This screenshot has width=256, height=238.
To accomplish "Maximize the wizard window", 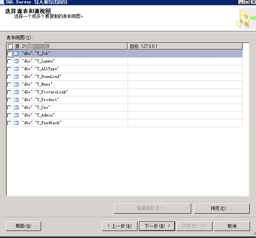I will point(247,2).
